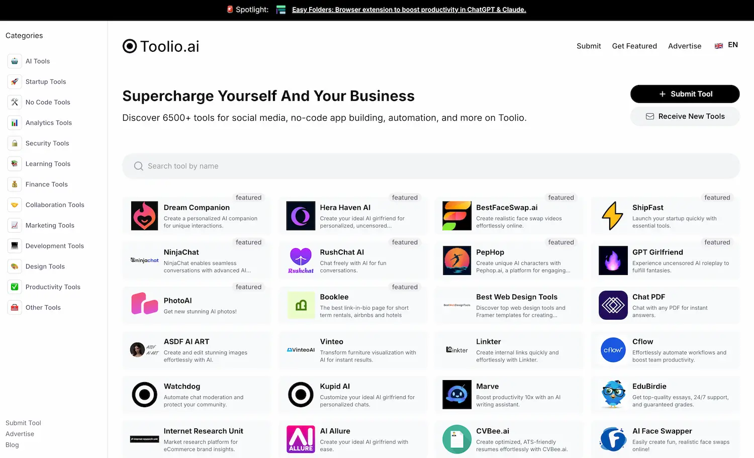Open the AI Tools category icon

15,61
